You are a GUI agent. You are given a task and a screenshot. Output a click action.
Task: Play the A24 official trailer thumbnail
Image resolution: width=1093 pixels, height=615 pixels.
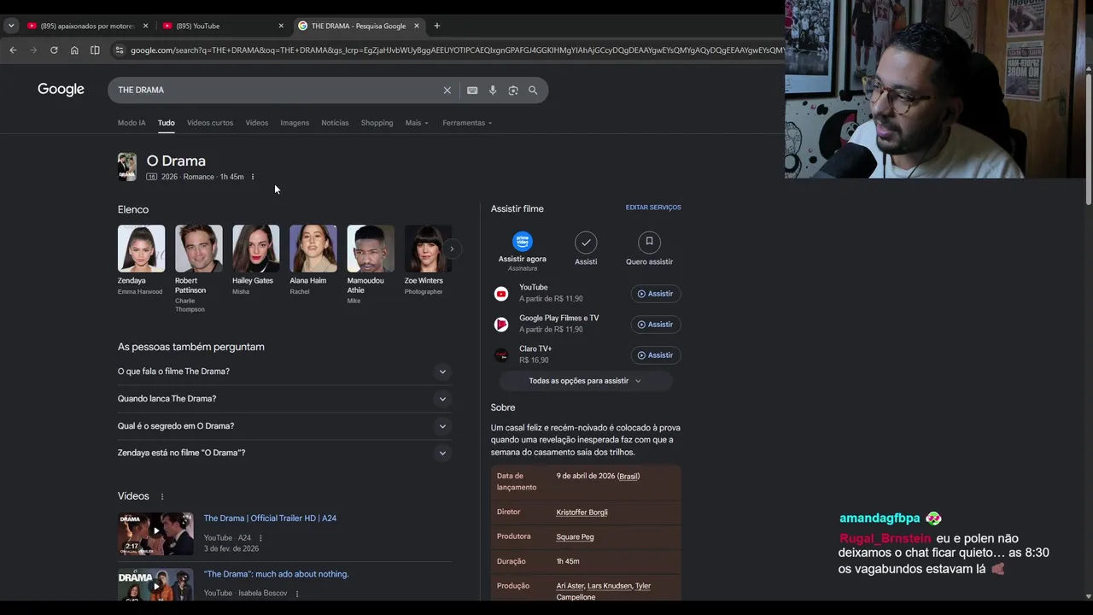coord(155,534)
